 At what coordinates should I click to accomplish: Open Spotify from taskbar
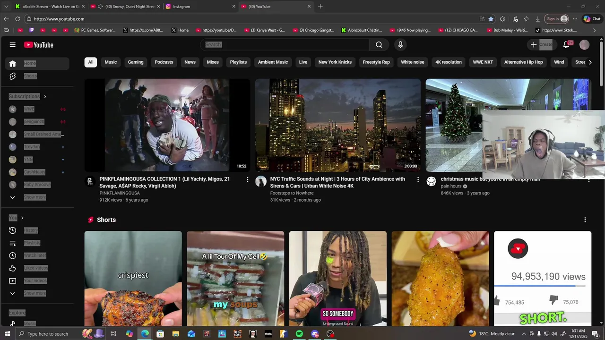tap(299, 334)
